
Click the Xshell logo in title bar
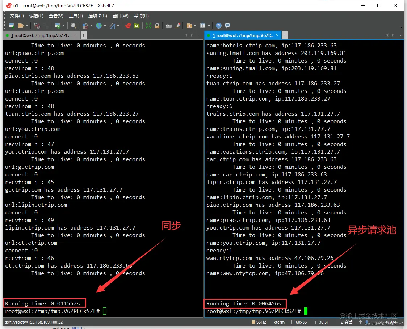click(9, 5)
